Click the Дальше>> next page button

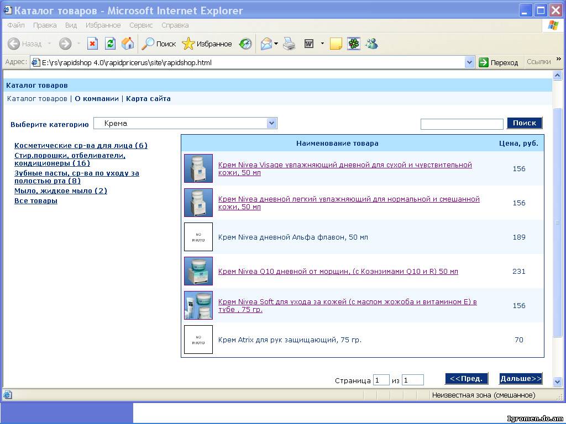[521, 379]
